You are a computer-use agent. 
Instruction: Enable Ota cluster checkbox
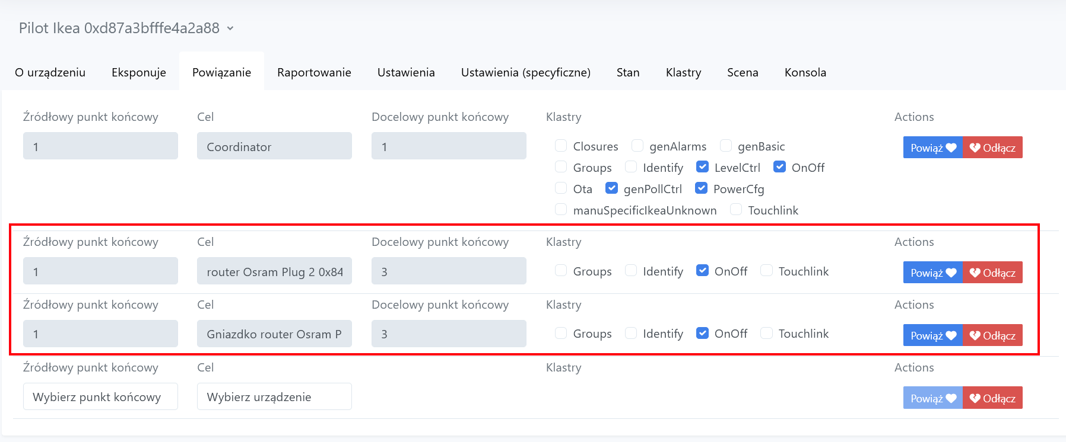point(561,188)
